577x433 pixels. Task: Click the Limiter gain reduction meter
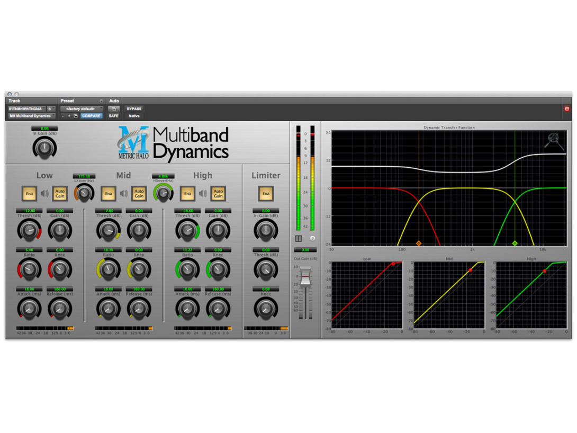[266, 328]
